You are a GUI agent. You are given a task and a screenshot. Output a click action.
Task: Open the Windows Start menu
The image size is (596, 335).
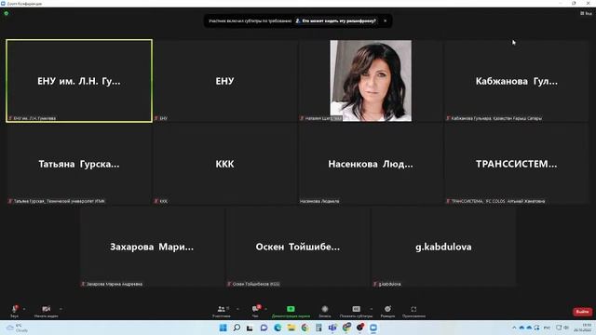(223, 328)
